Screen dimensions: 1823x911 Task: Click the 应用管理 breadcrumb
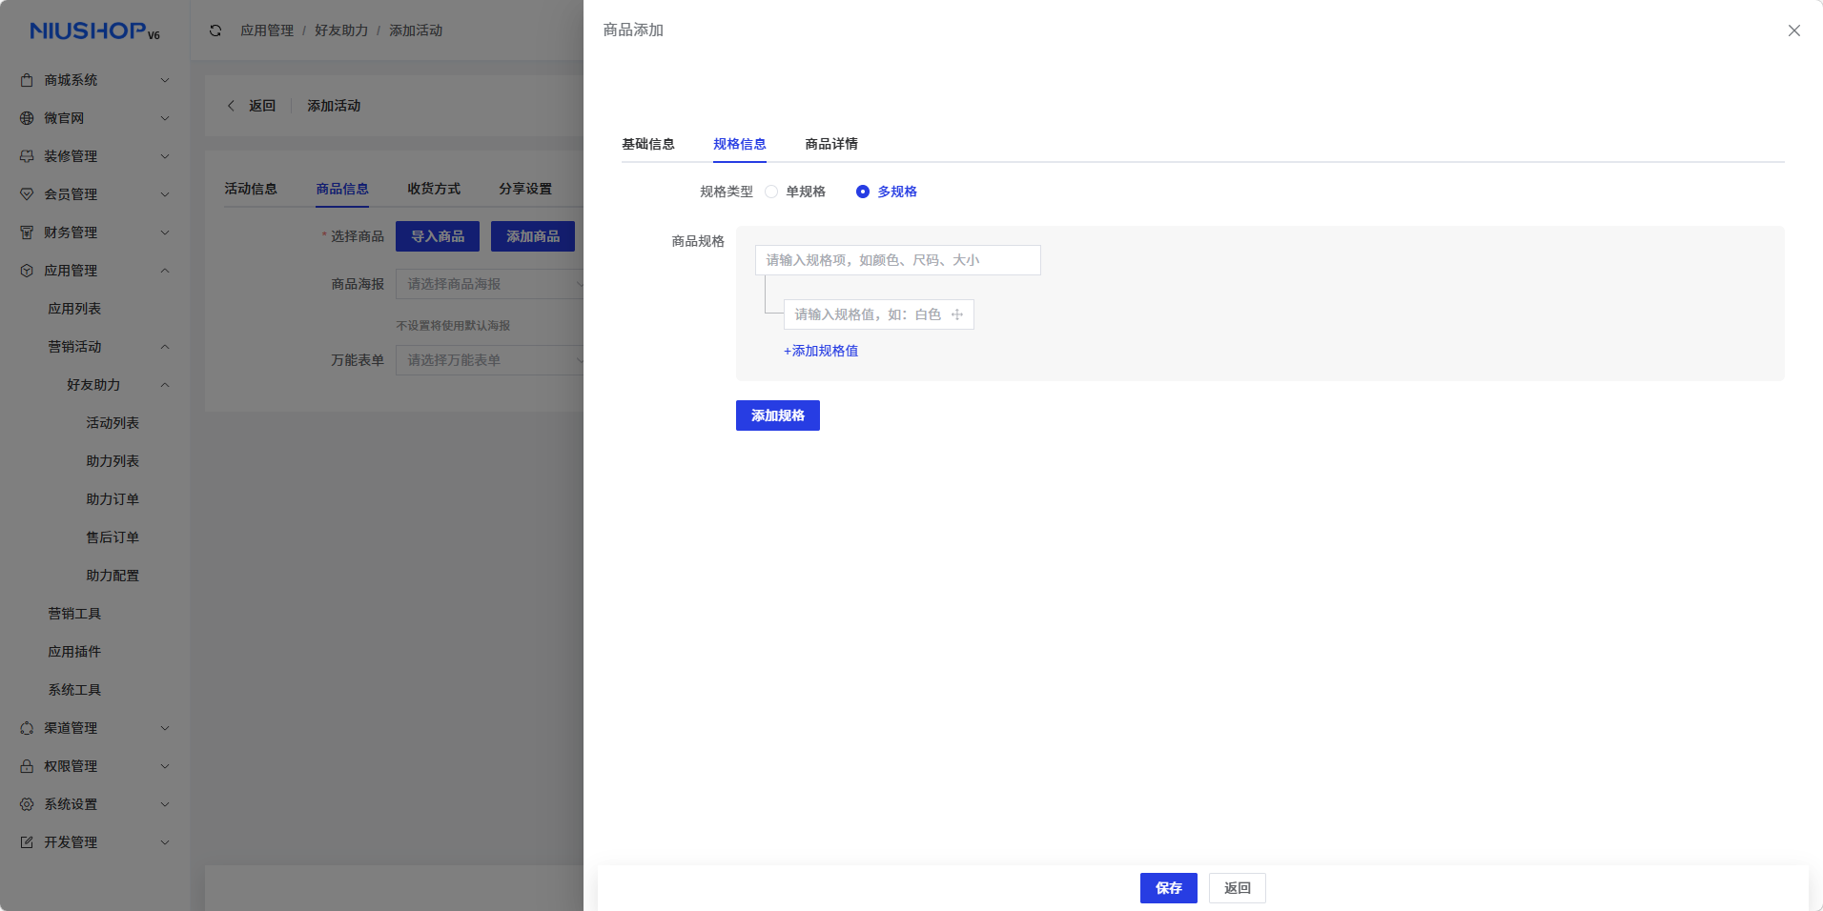267,30
